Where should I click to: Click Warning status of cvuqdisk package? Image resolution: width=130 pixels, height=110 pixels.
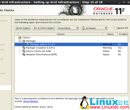[107, 48]
